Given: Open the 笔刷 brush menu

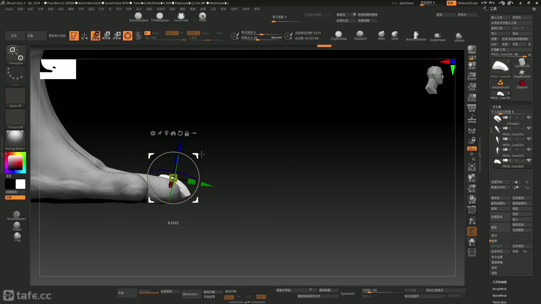Looking at the screenshot, I should click(x=20, y=9).
